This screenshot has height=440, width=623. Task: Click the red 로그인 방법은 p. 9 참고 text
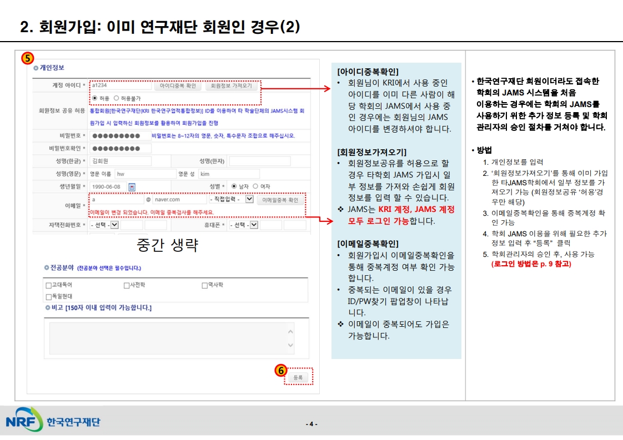[531, 264]
